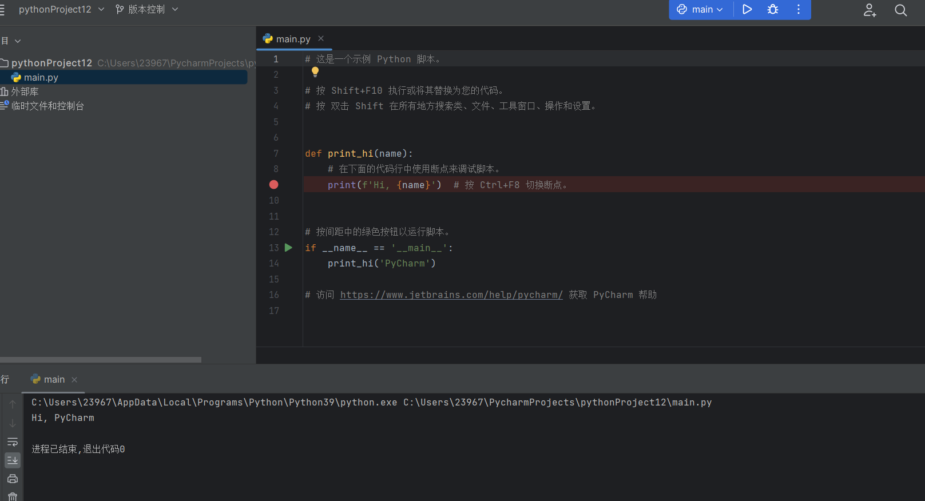Screen dimensions: 925x501
Task: Open more actions menu with three dots
Action: (799, 9)
